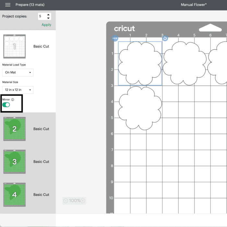Zoom in with the plus icon
Screen dimensions: 227x227
83,201
